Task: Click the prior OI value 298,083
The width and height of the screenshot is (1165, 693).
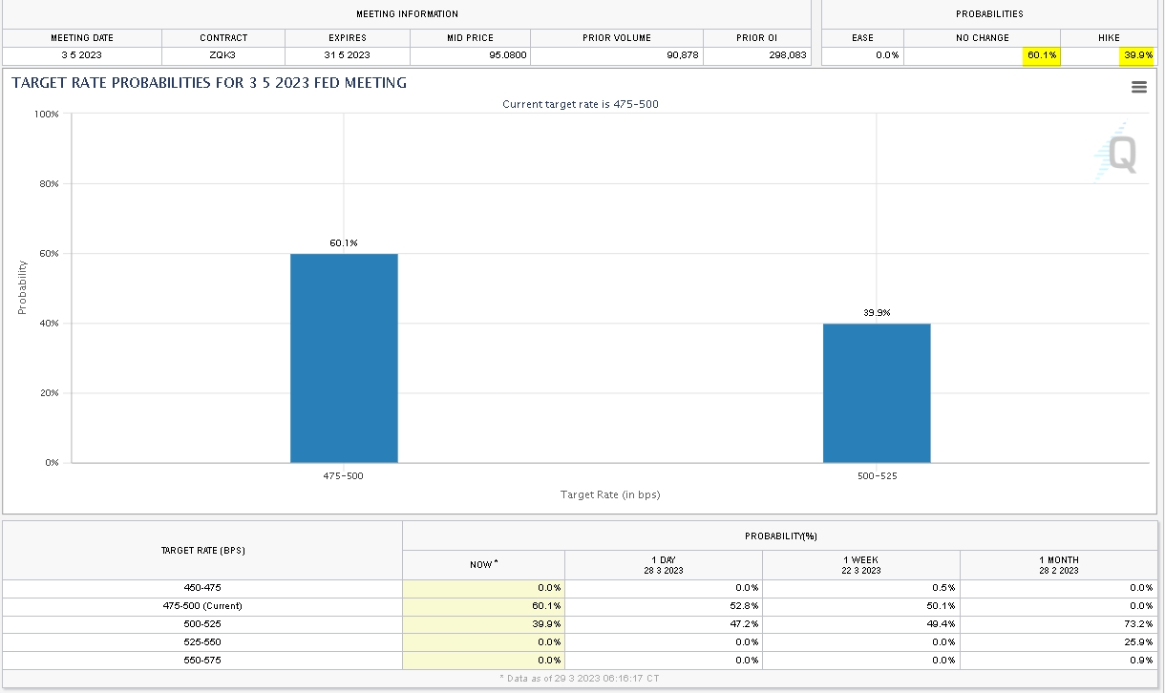Action: (x=757, y=55)
